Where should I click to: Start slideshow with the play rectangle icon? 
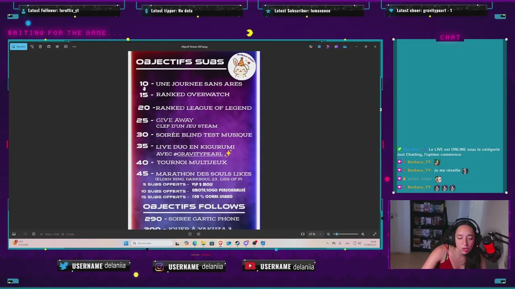pos(66,47)
